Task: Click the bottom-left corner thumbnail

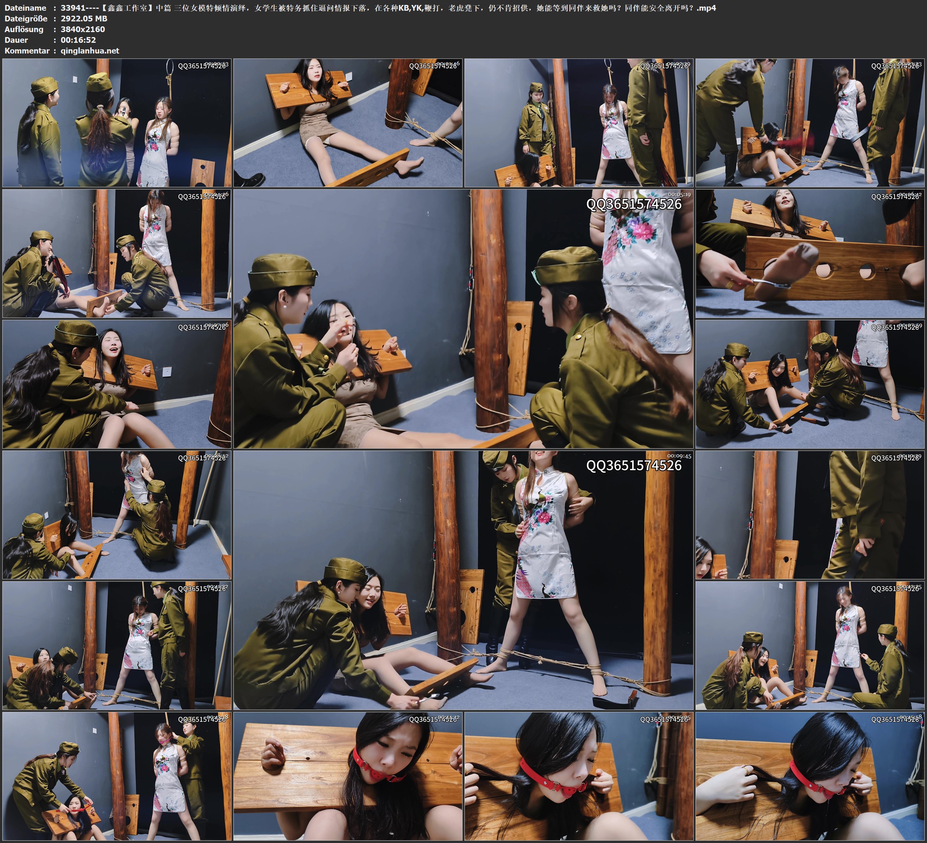Action: pyautogui.click(x=117, y=776)
